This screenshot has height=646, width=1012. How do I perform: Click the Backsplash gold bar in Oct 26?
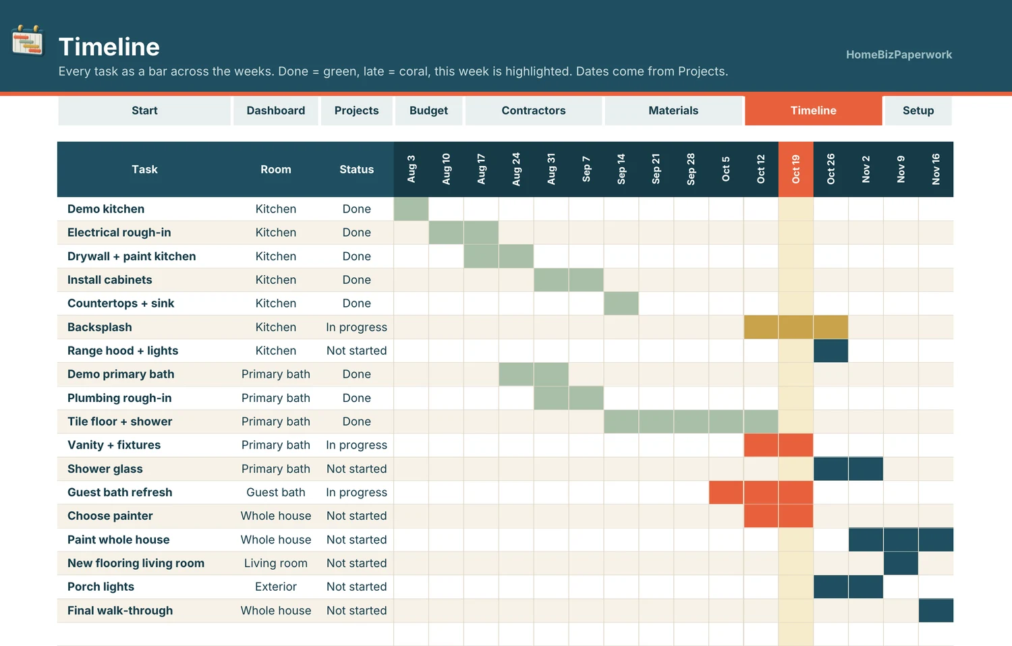pyautogui.click(x=831, y=327)
